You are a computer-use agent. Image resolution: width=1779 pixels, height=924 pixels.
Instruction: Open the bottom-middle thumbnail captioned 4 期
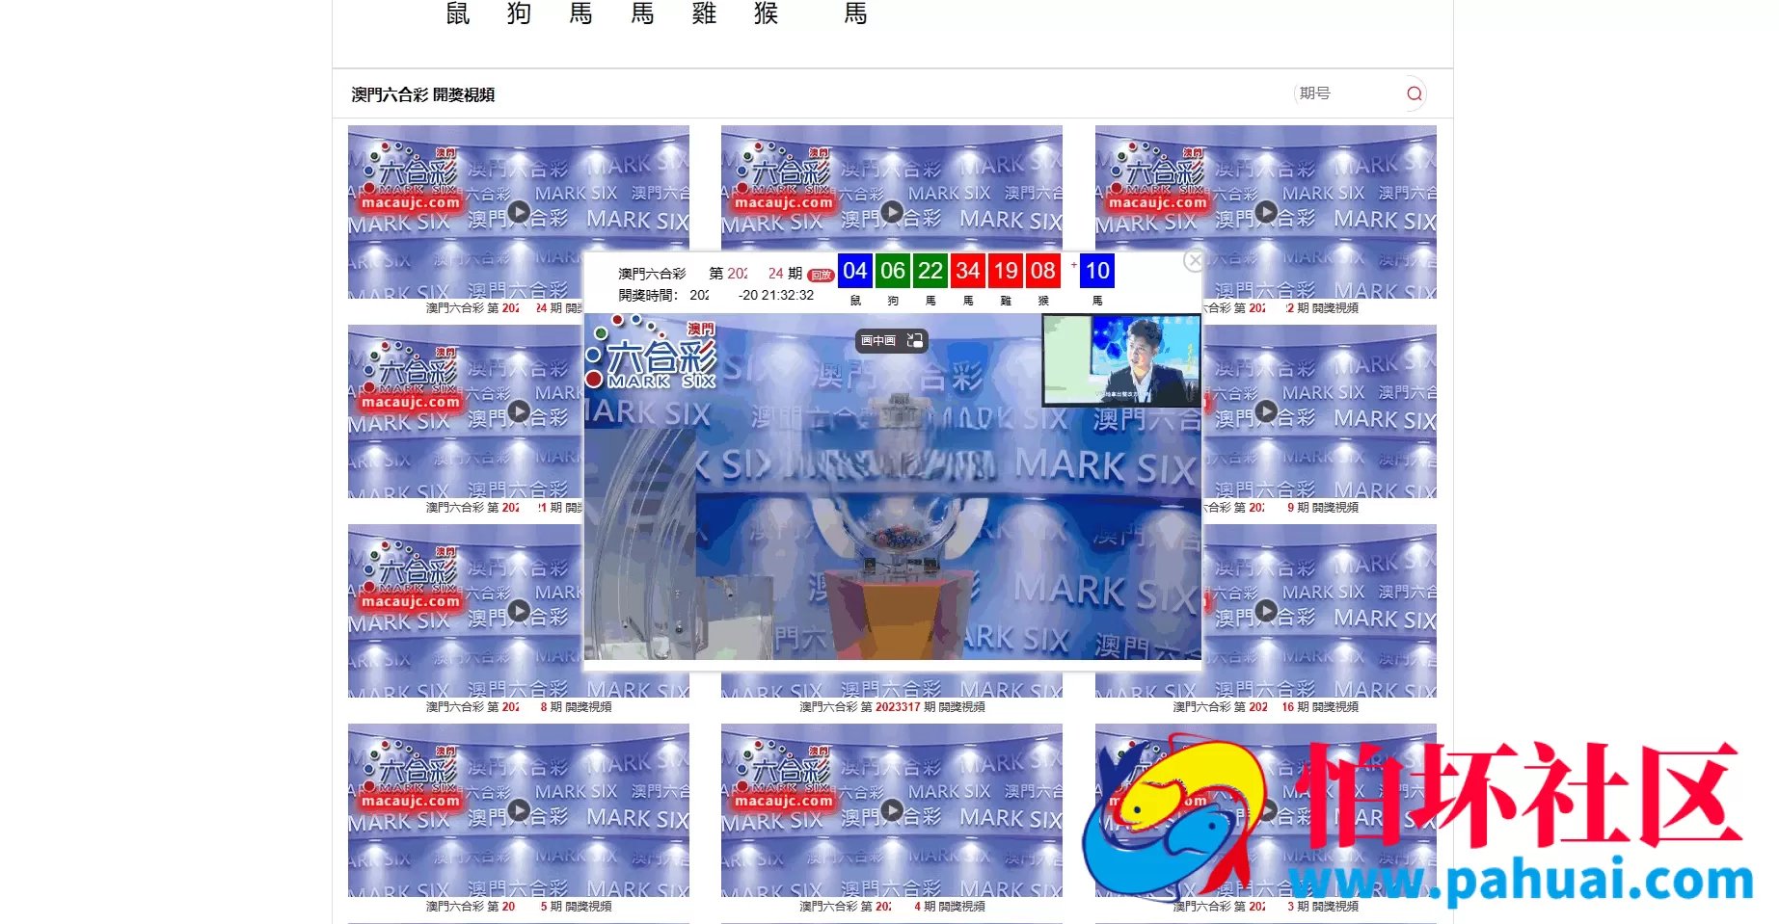coord(892,810)
